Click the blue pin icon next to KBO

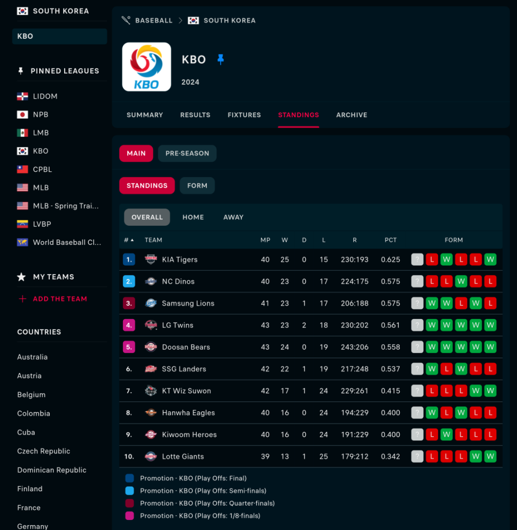(221, 59)
